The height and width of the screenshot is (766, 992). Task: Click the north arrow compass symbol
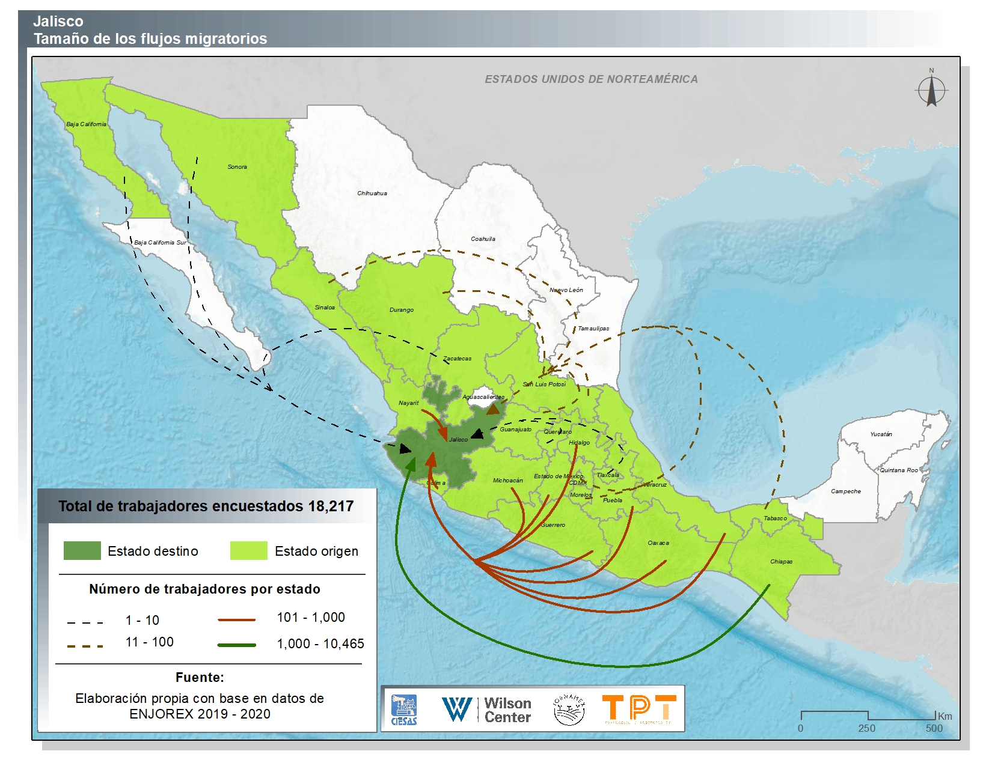click(x=931, y=90)
